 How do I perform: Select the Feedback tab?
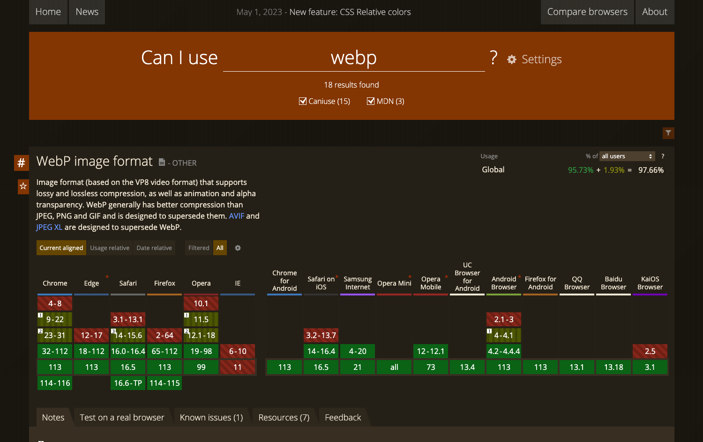click(343, 417)
